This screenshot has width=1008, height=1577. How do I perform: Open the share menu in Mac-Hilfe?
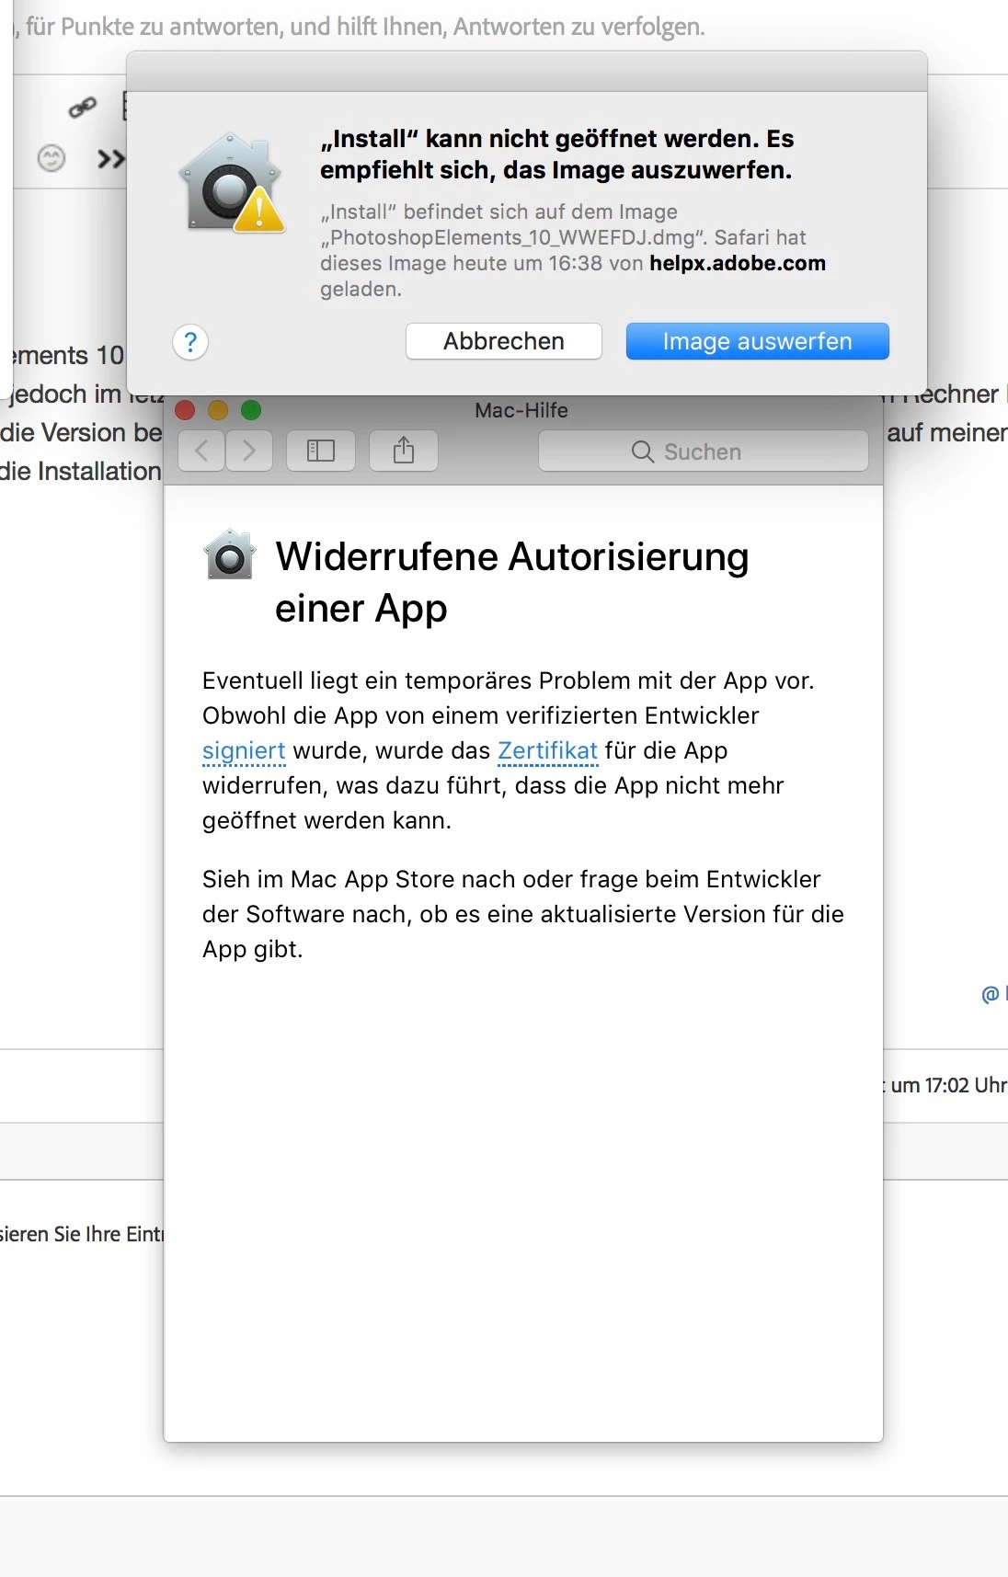pyautogui.click(x=404, y=451)
